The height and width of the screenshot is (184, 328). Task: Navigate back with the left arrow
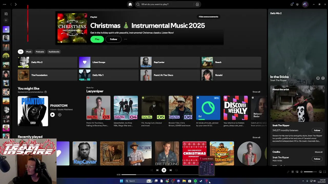click(x=11, y=4)
